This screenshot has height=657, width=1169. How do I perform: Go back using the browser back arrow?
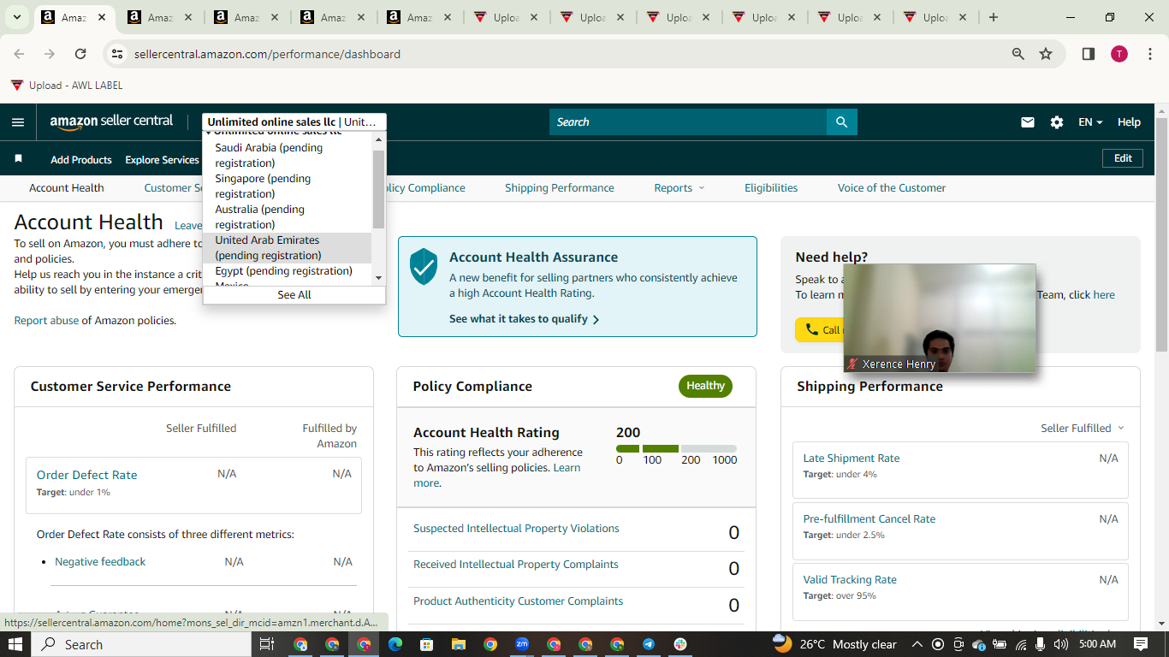[x=19, y=54]
